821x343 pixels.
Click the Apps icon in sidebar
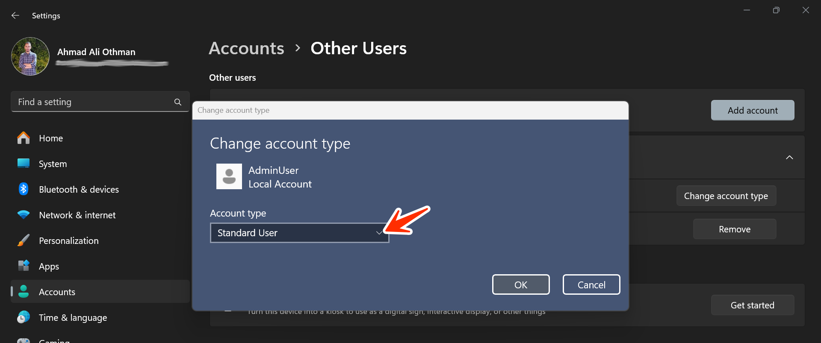click(24, 266)
